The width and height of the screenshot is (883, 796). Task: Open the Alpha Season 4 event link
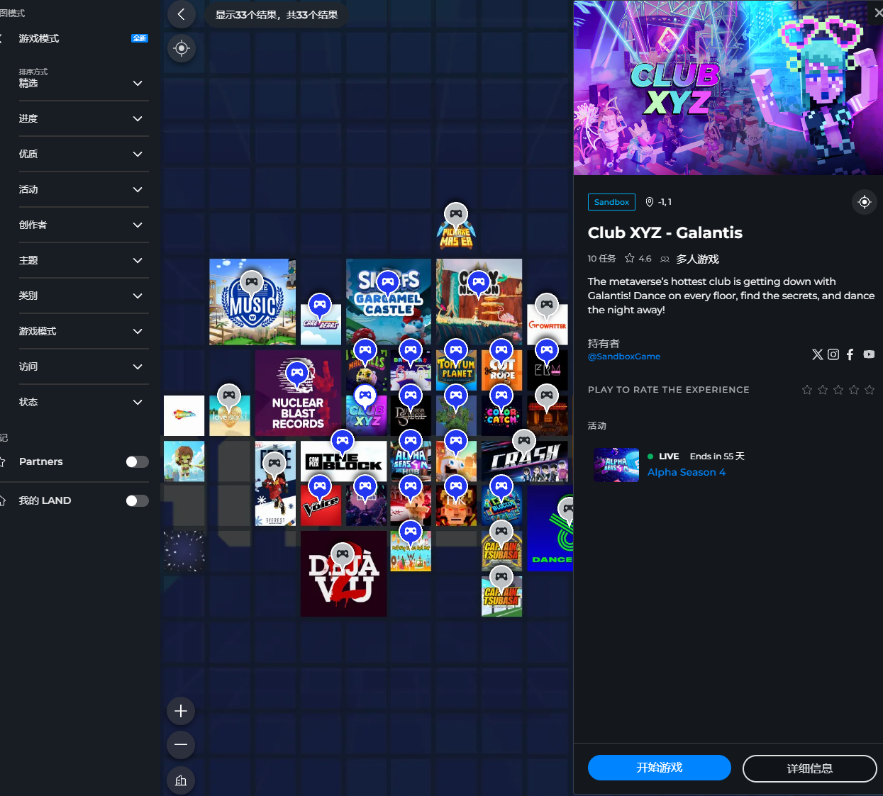[x=687, y=472]
